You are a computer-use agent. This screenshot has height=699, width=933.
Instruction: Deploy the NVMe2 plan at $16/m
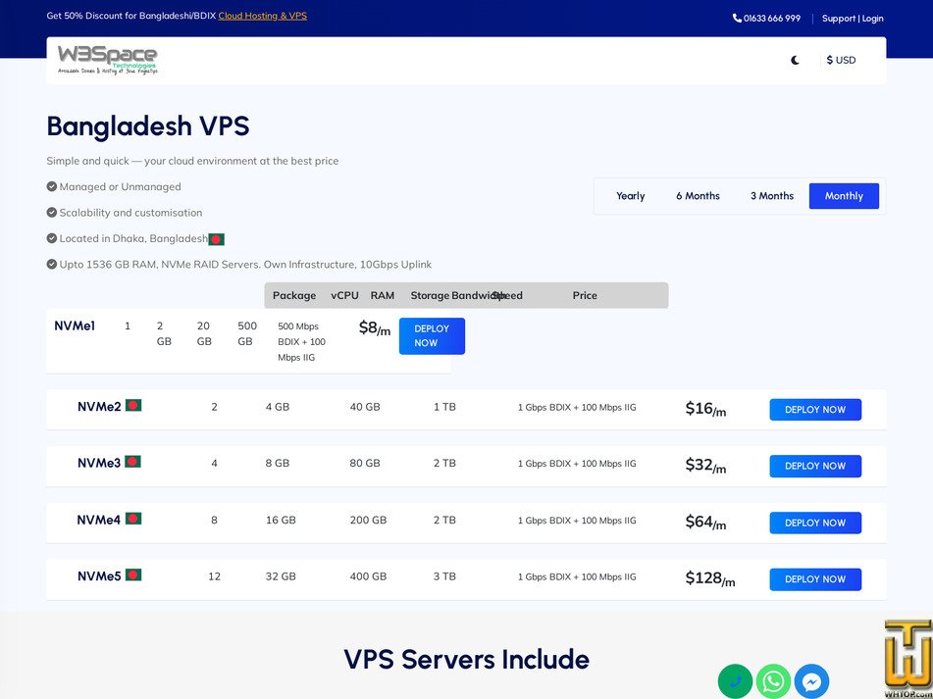pyautogui.click(x=815, y=410)
